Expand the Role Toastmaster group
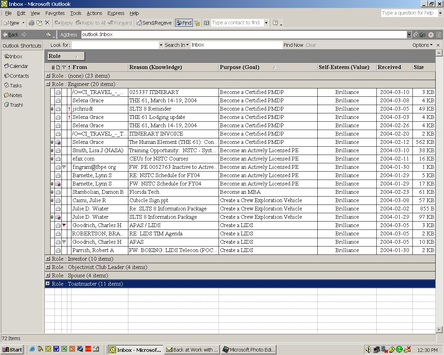This screenshot has width=444, height=355. (x=48, y=284)
